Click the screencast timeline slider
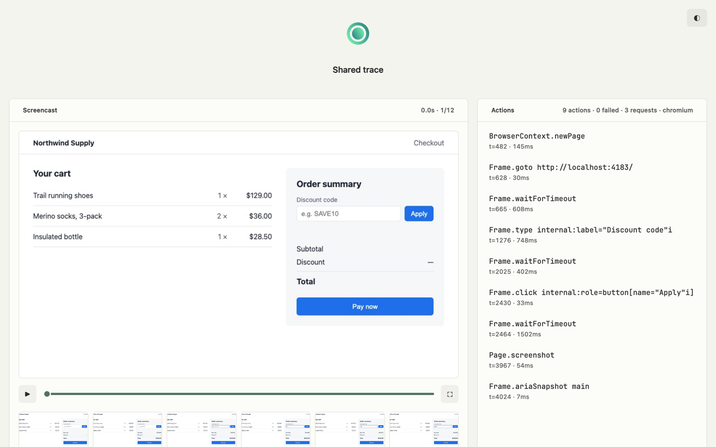716x447 pixels. click(241, 394)
